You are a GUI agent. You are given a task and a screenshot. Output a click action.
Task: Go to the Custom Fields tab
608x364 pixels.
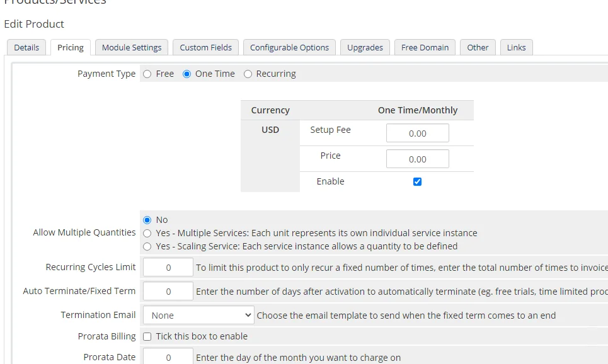[205, 47]
